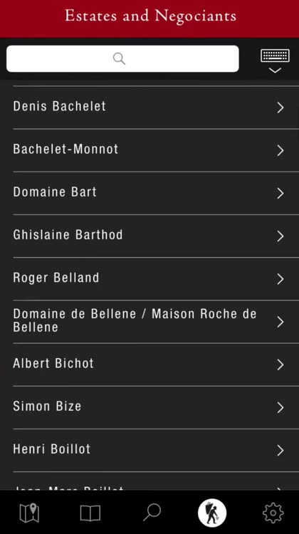This screenshot has height=534, width=299.
Task: Expand Roger Belland using its chevron
Action: [280, 279]
